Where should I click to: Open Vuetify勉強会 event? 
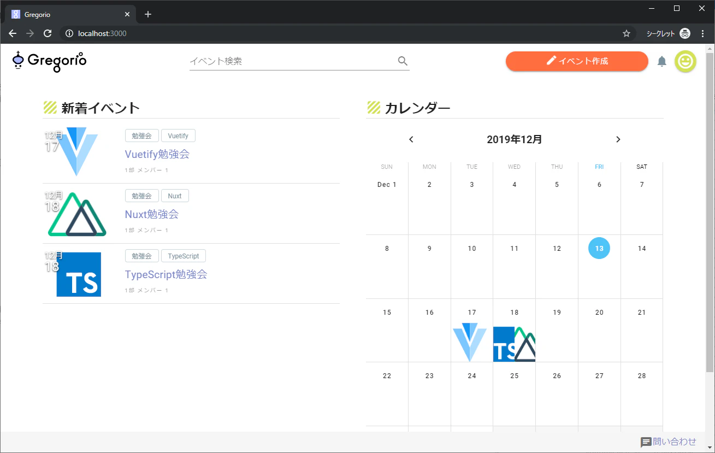click(x=157, y=154)
